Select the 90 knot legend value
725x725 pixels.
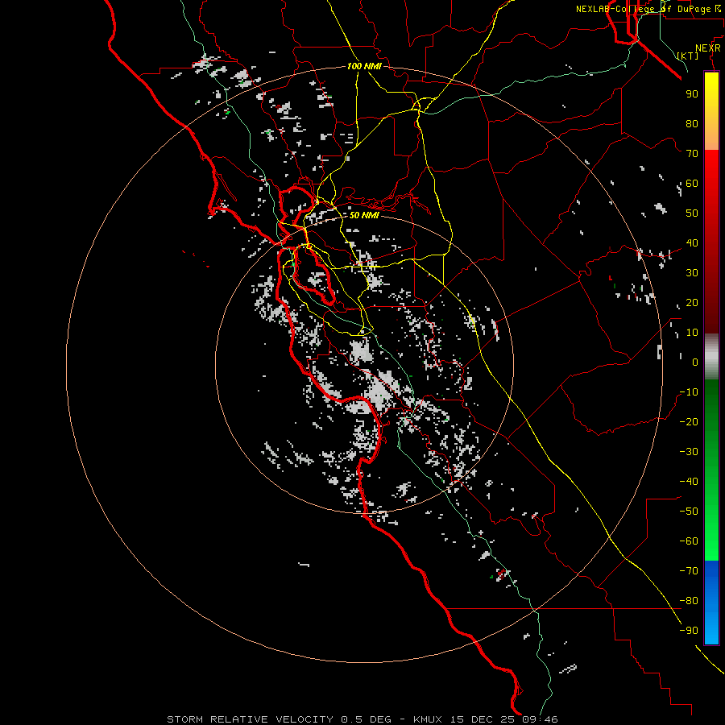pos(692,94)
